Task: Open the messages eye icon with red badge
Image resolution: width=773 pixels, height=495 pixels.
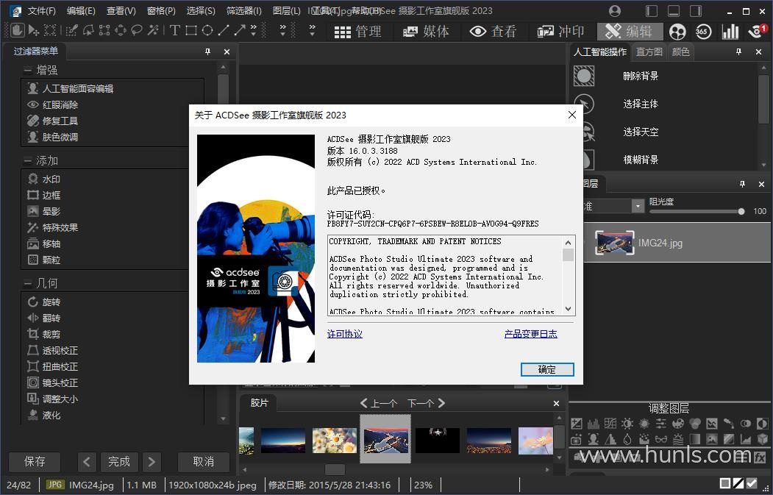Action: click(758, 32)
